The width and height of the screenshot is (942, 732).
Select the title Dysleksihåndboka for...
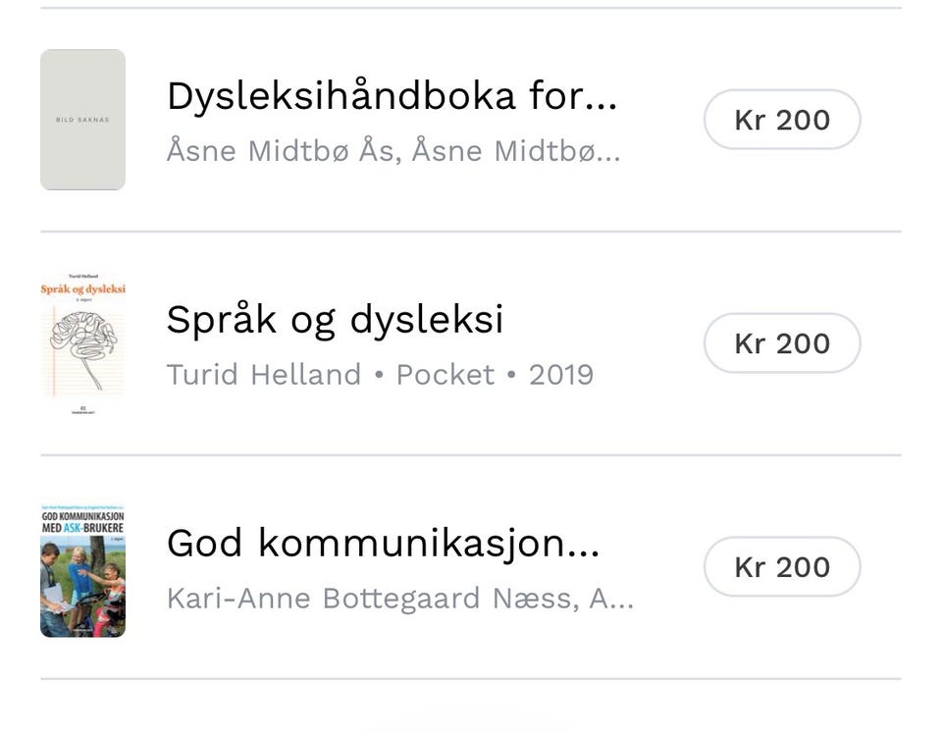(392, 96)
